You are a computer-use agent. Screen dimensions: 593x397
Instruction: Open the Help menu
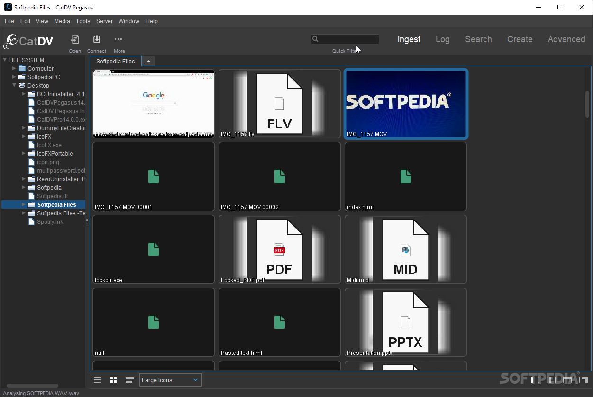pyautogui.click(x=152, y=21)
